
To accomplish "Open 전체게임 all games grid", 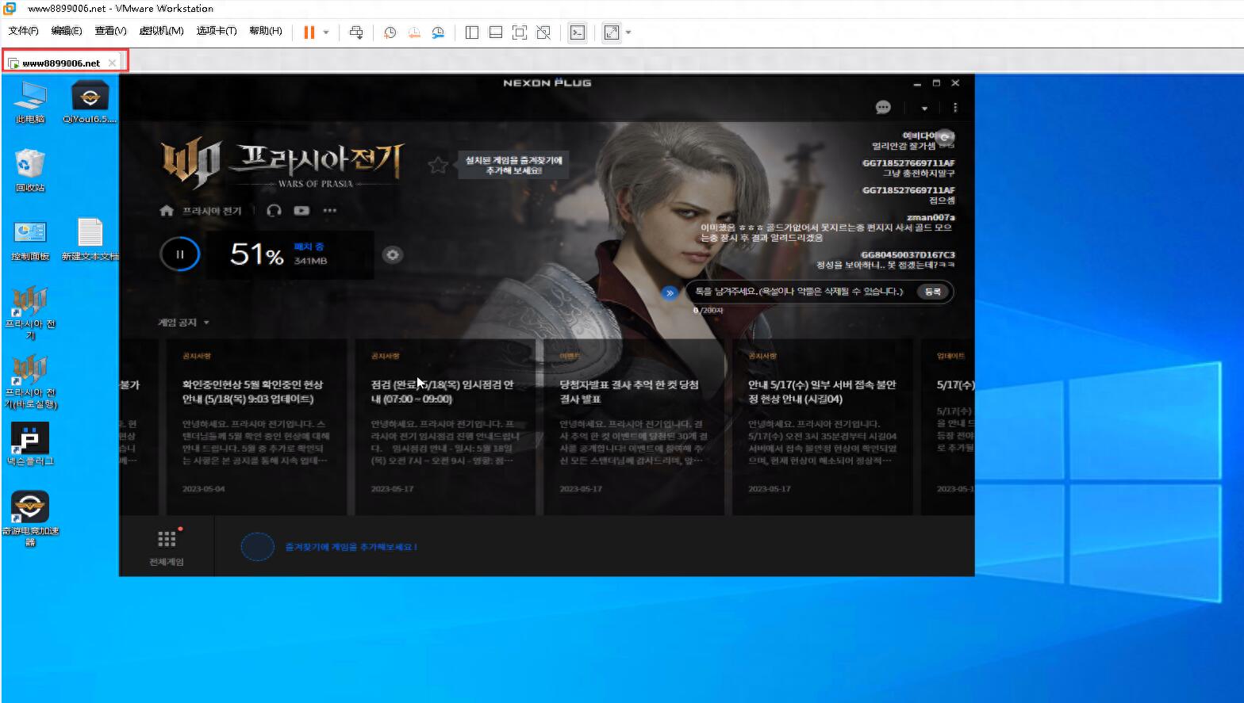I will tap(167, 548).
